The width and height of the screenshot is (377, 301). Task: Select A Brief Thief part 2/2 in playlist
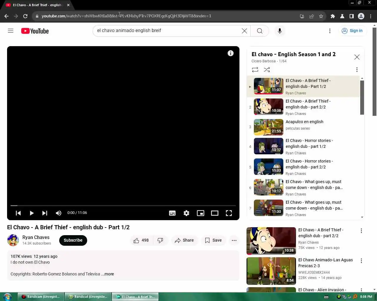coord(303,107)
